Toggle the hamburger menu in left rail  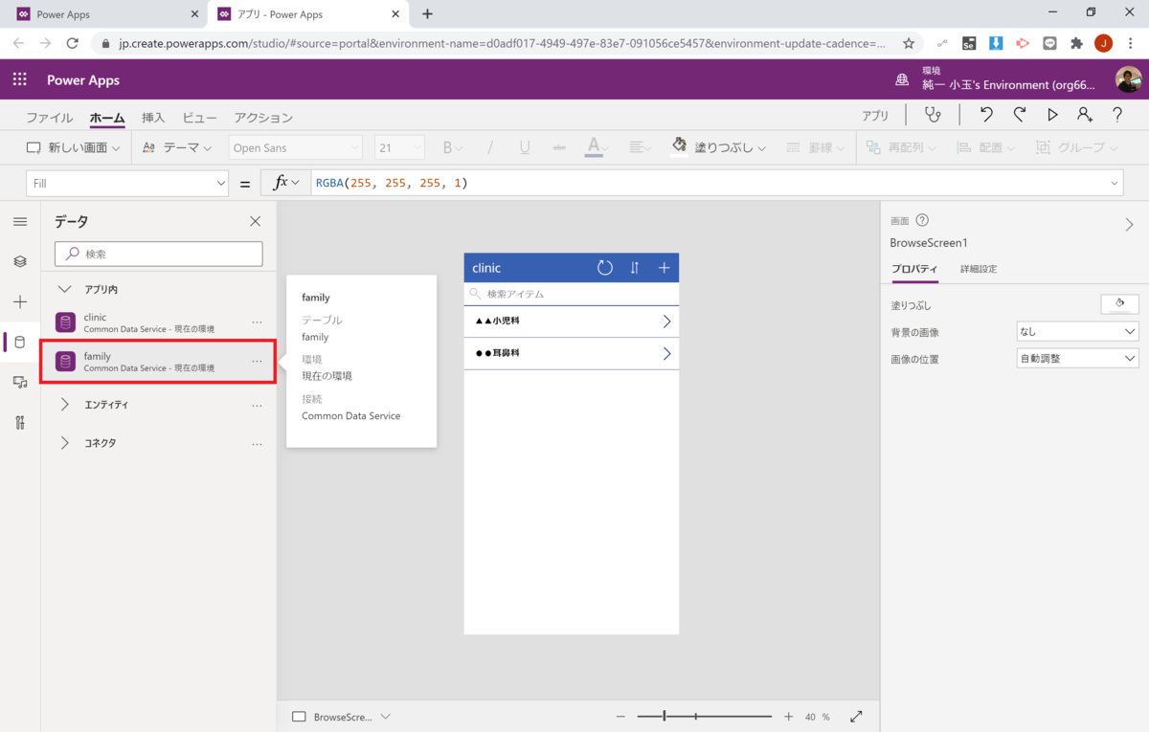[x=20, y=221]
